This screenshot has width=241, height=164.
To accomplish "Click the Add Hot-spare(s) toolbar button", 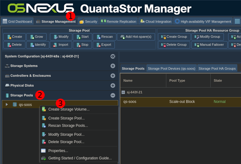I will (135, 37).
